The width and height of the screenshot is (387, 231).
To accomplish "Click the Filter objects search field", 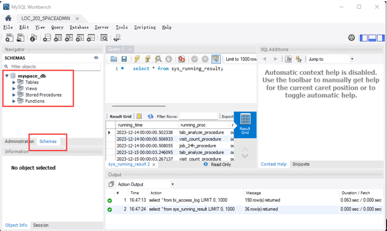I will tap(55, 66).
